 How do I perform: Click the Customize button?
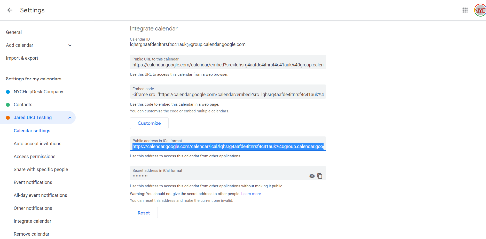click(149, 123)
